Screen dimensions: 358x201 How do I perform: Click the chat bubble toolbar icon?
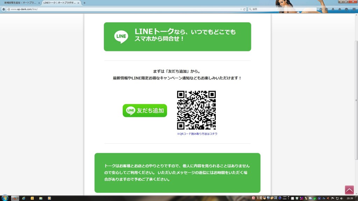pos(346,9)
